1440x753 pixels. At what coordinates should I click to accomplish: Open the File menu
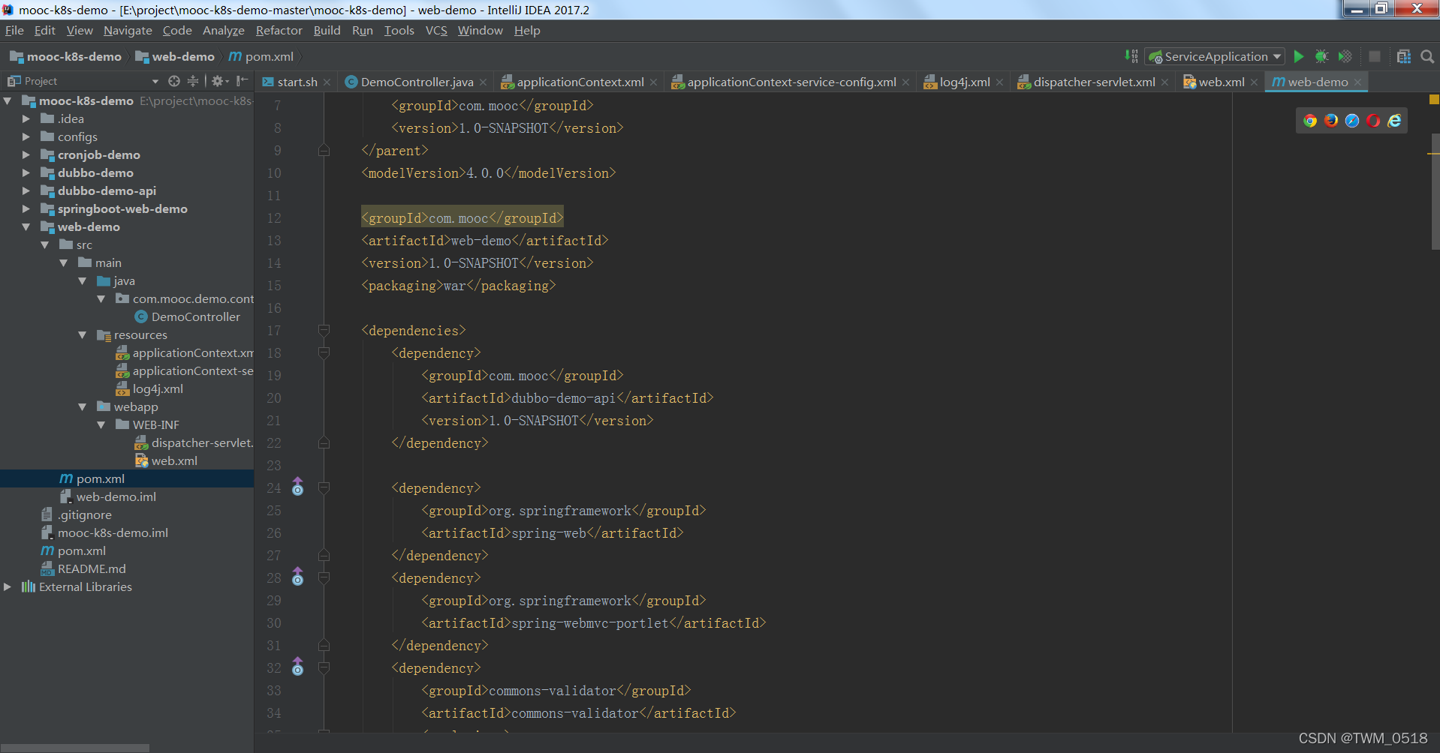[14, 31]
